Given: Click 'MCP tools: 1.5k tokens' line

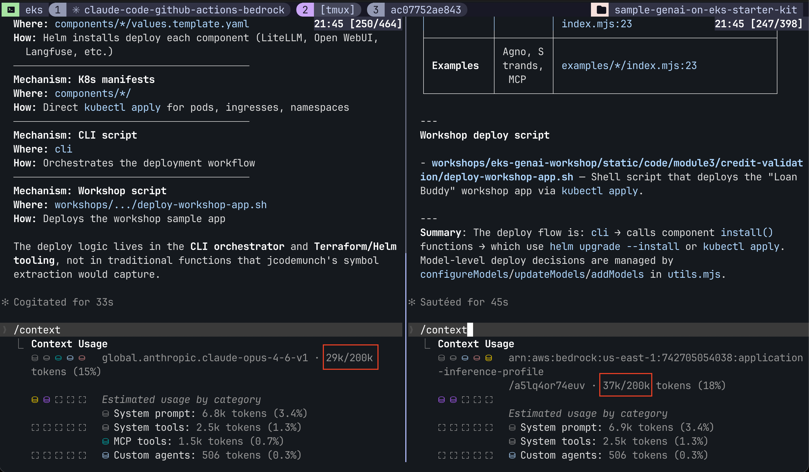Looking at the screenshot, I should [199, 441].
